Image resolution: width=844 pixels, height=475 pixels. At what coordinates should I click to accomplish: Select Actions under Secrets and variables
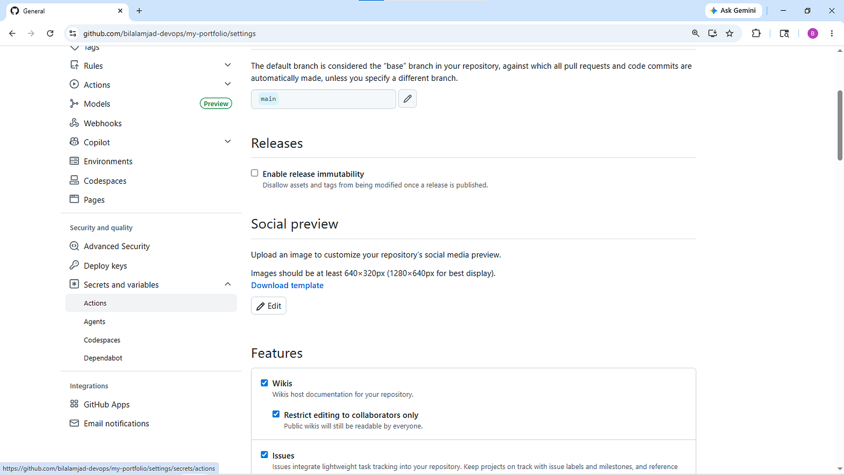(x=151, y=303)
